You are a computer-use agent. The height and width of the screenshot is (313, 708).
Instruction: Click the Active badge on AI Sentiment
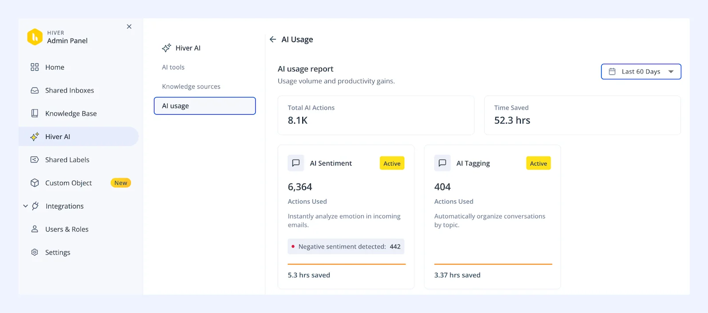click(392, 163)
